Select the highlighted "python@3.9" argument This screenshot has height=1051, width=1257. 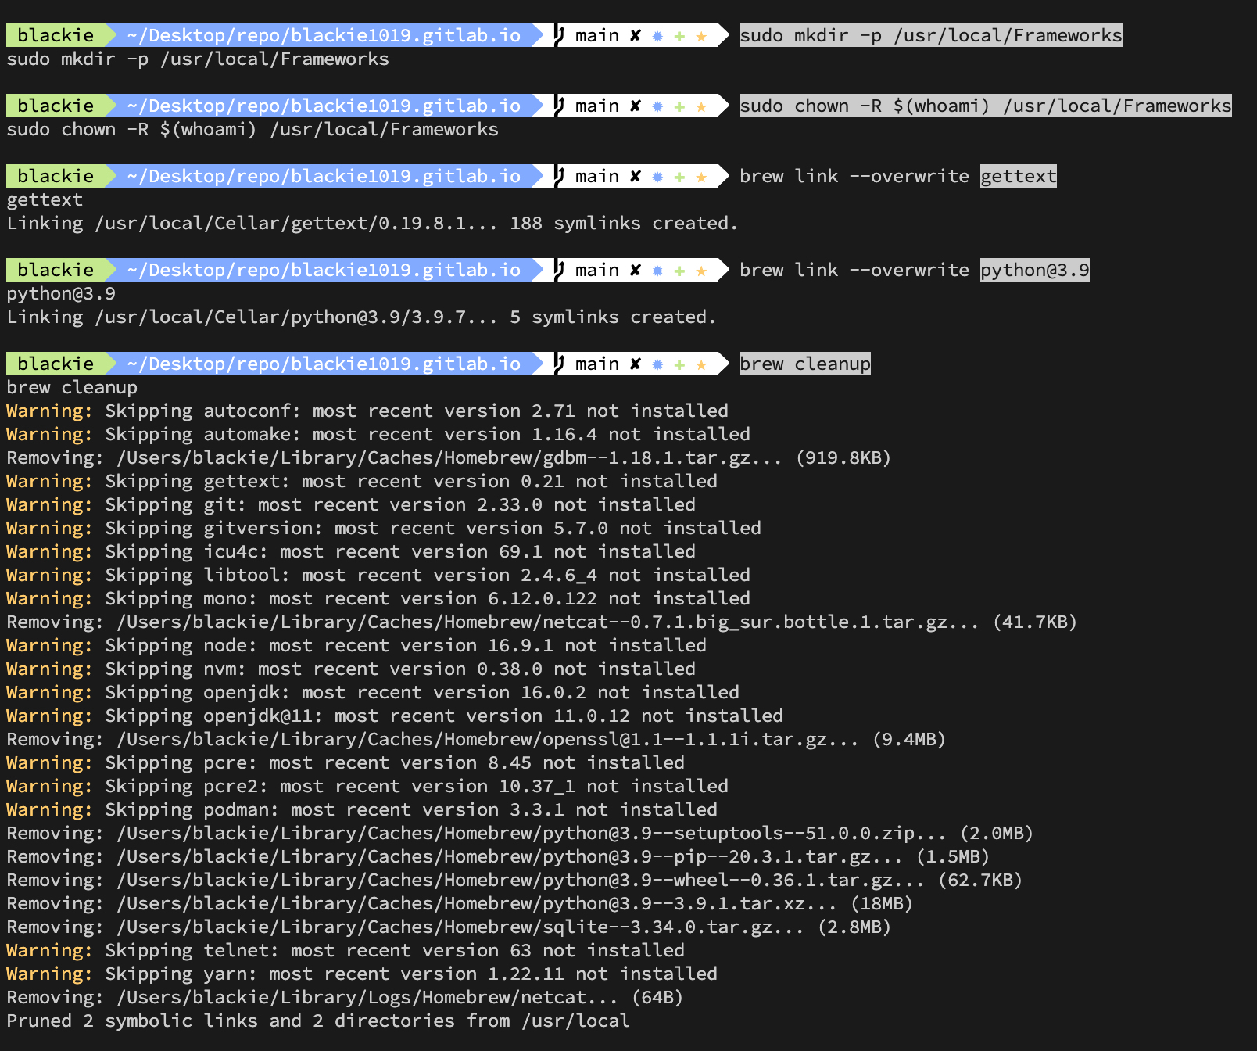tap(1034, 270)
